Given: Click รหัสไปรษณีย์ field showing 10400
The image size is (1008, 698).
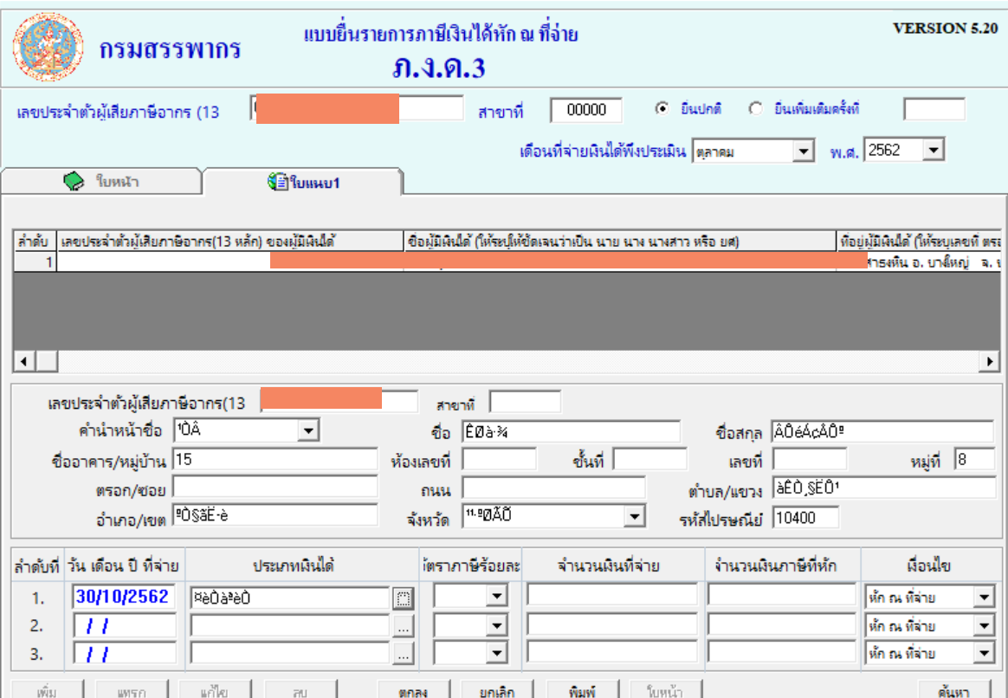Looking at the screenshot, I should 805,517.
